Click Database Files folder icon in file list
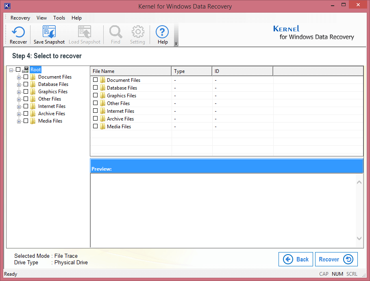The image size is (370, 281). [x=102, y=88]
